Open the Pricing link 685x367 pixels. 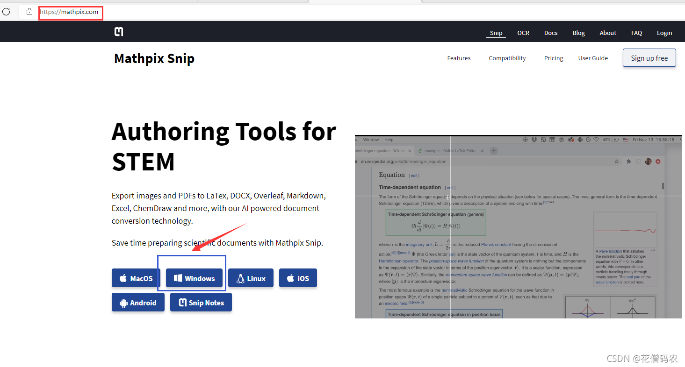554,58
